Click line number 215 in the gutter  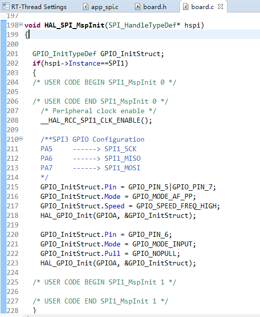coord(12,187)
